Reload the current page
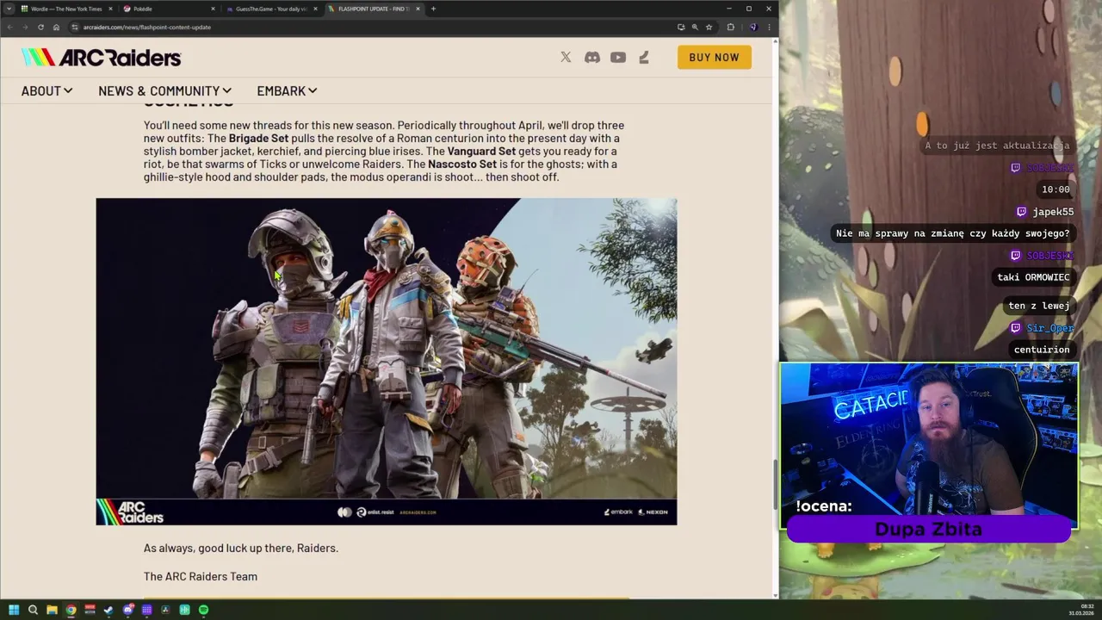This screenshot has height=620, width=1102. click(40, 27)
